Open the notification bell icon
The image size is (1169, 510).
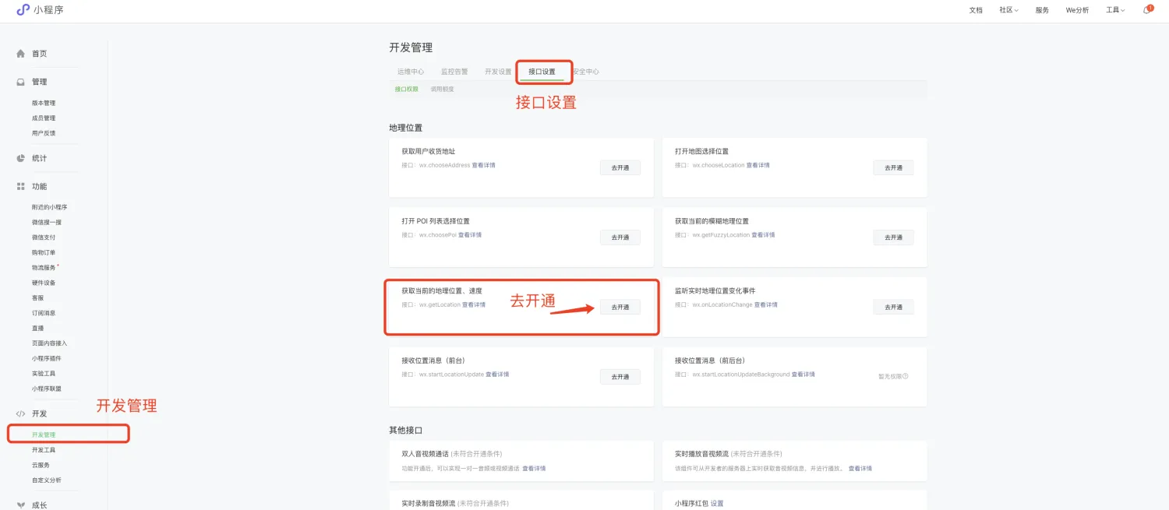pos(1147,10)
